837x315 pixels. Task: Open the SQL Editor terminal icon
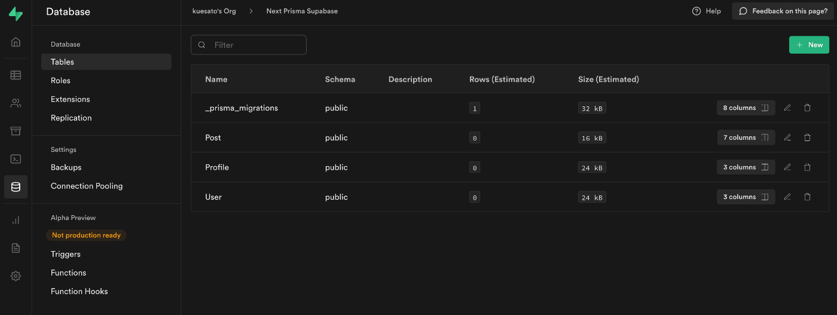(16, 159)
